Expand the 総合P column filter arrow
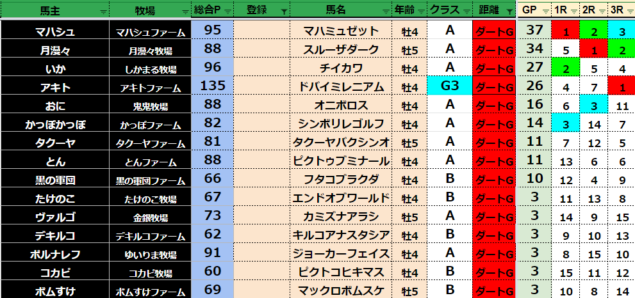635x298 pixels. coord(227,12)
